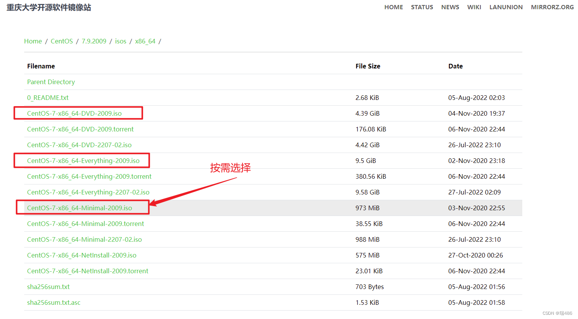The width and height of the screenshot is (578, 319).
Task: Select the 1.53 KiB size cell
Action: pos(367,302)
